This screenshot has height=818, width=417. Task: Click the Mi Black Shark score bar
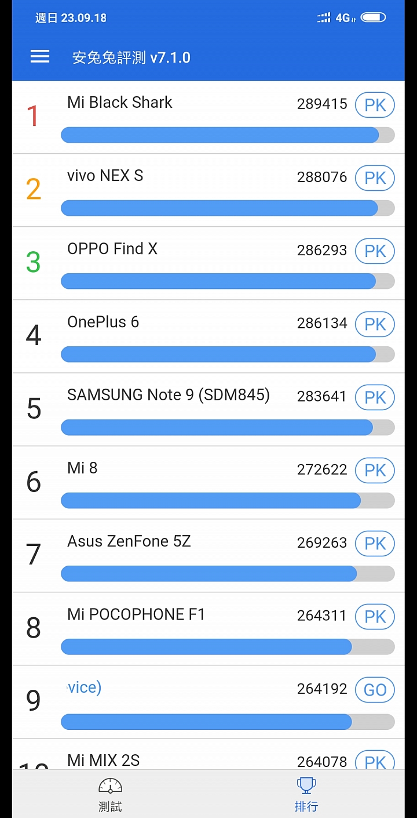point(228,135)
